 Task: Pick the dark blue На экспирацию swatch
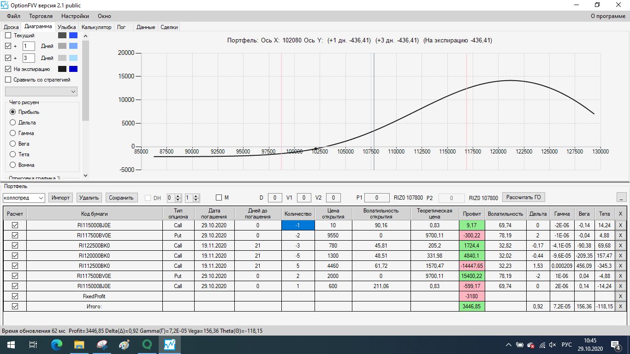point(73,69)
